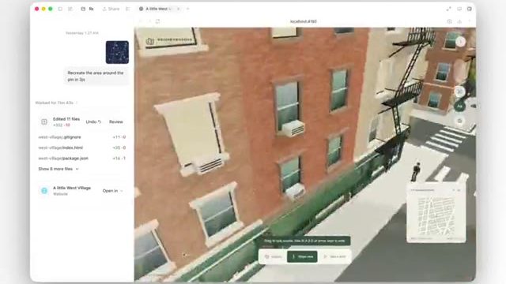Click the round button above the dark green one

click(459, 92)
